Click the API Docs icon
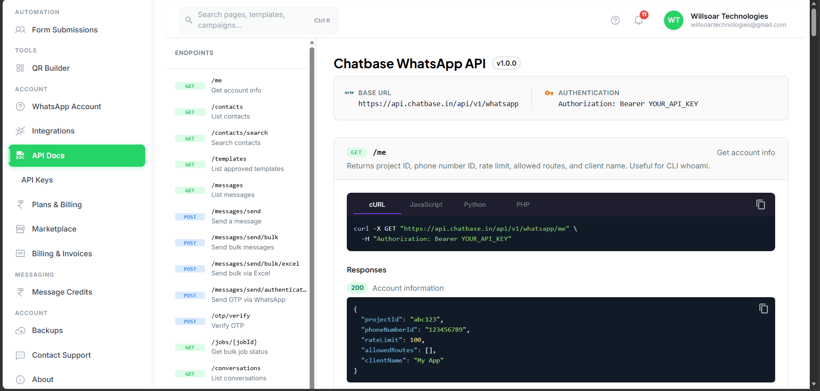The height and width of the screenshot is (391, 820). (20, 156)
